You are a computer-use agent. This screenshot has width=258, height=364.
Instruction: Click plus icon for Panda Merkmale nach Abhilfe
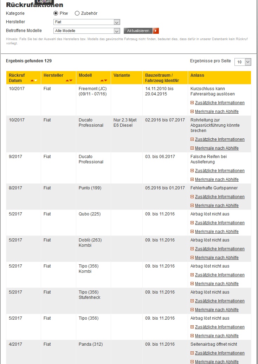pyautogui.click(x=192, y=362)
